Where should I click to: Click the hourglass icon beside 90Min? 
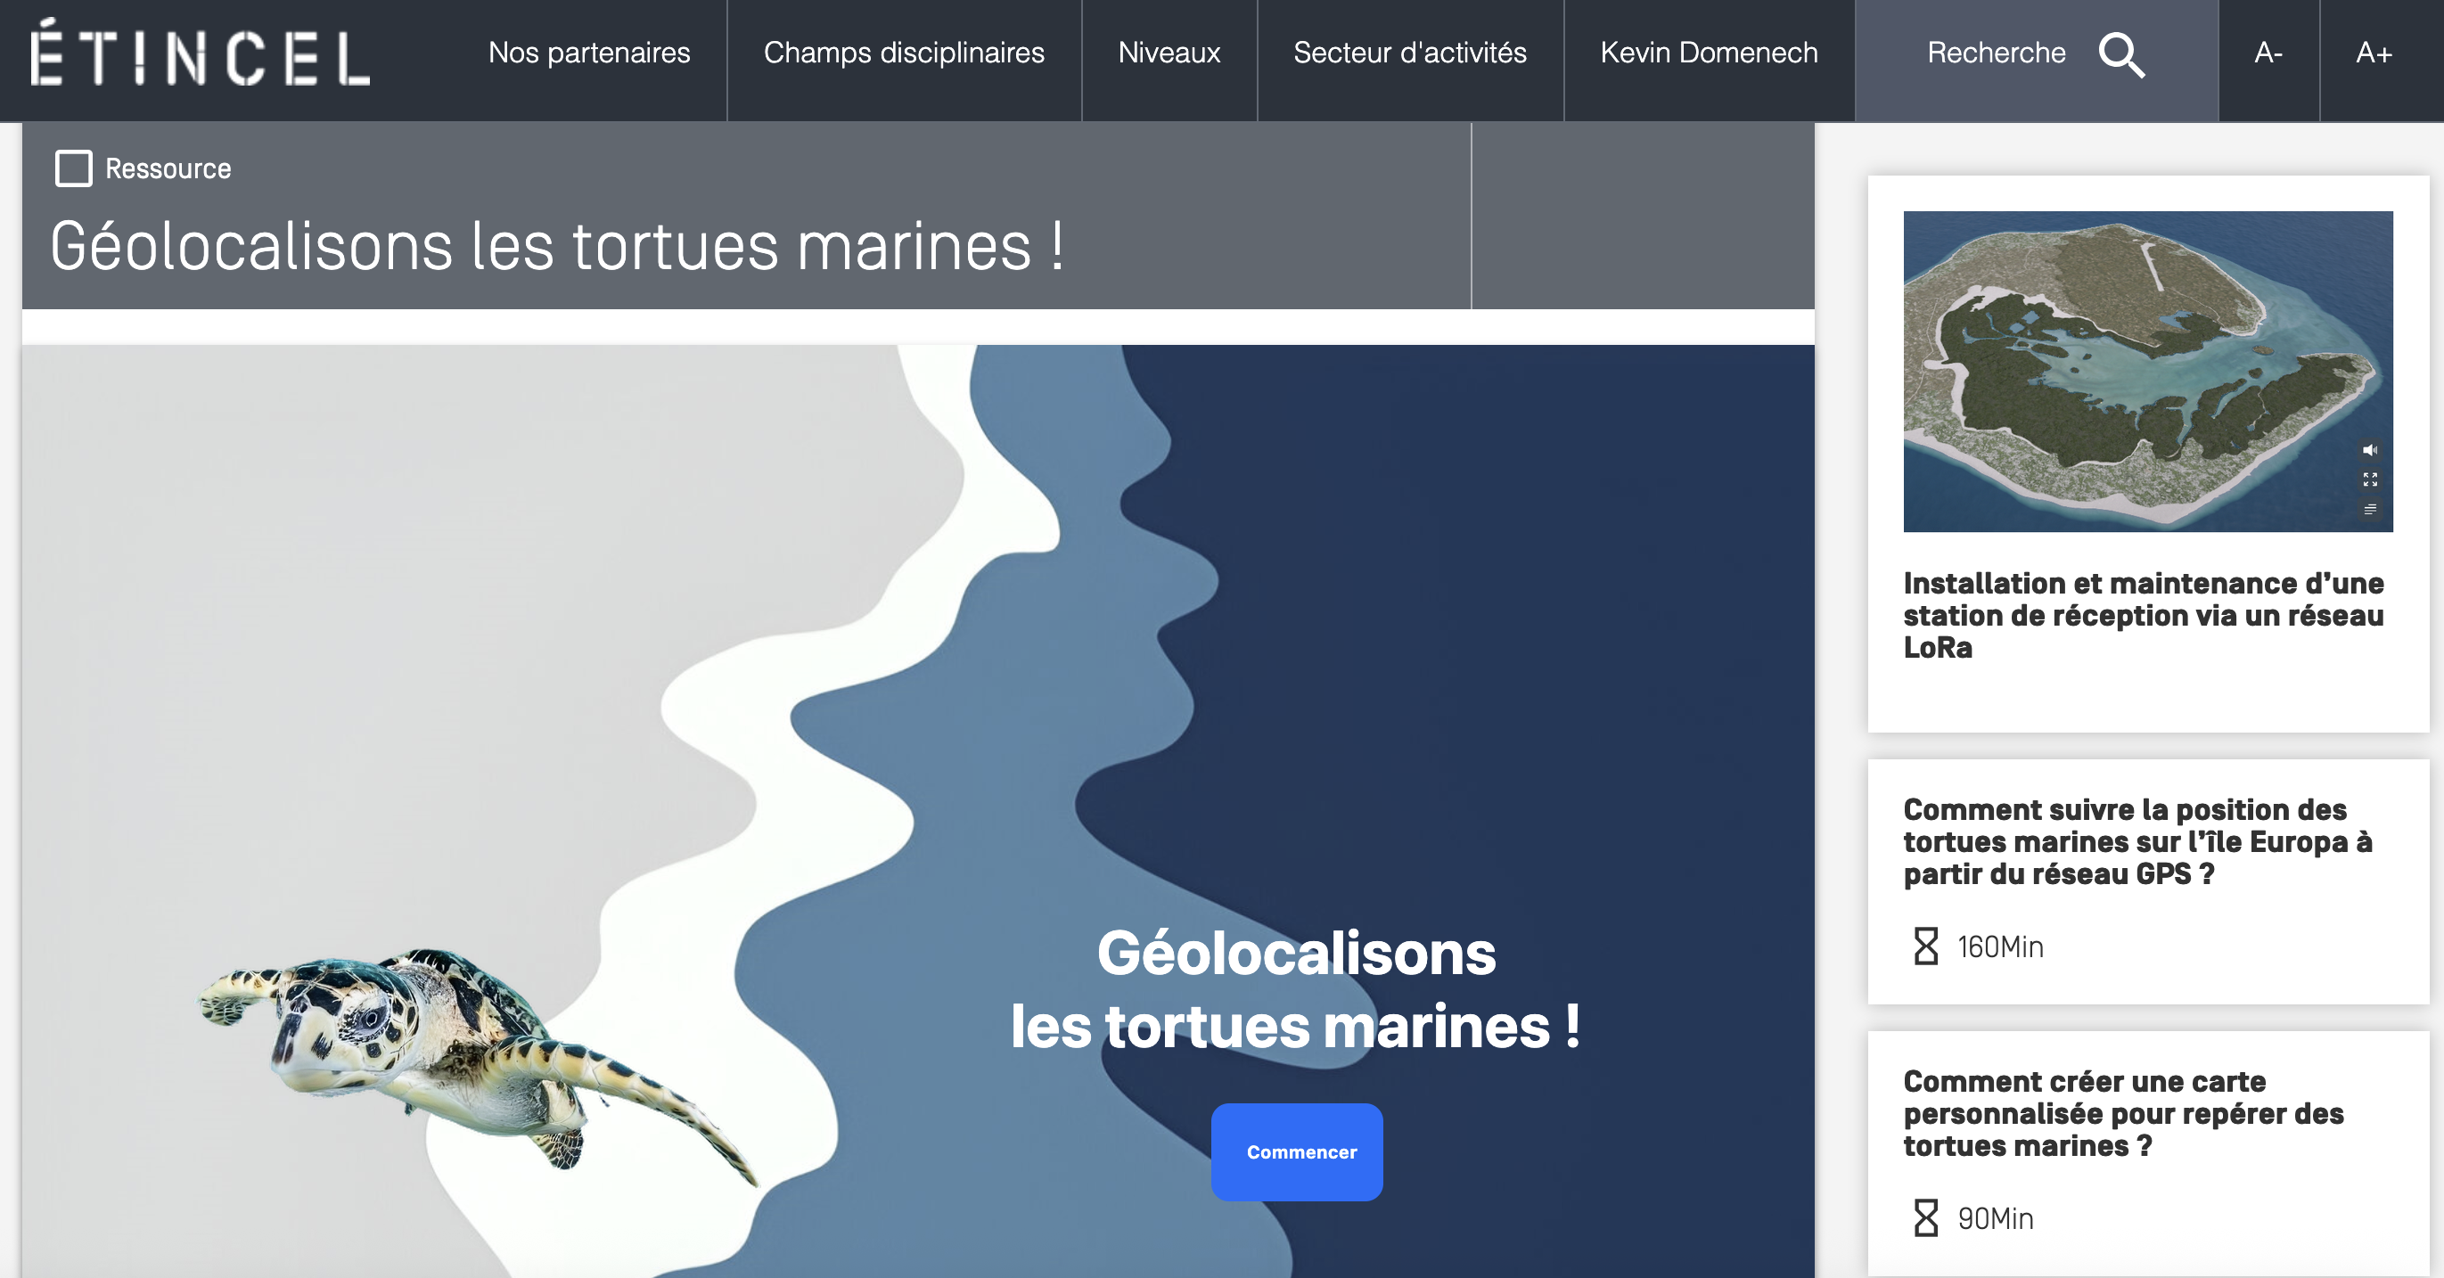1926,1217
